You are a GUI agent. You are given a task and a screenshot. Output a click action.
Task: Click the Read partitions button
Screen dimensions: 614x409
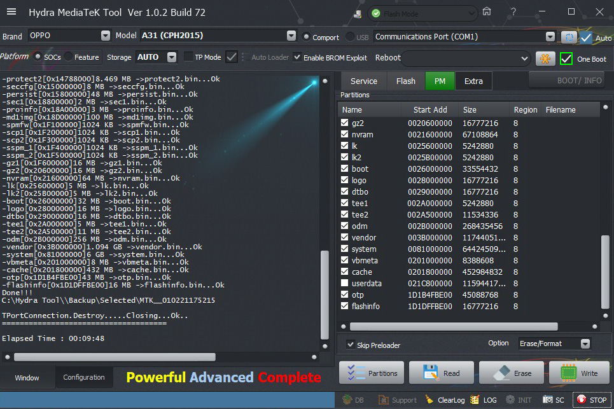pos(442,373)
